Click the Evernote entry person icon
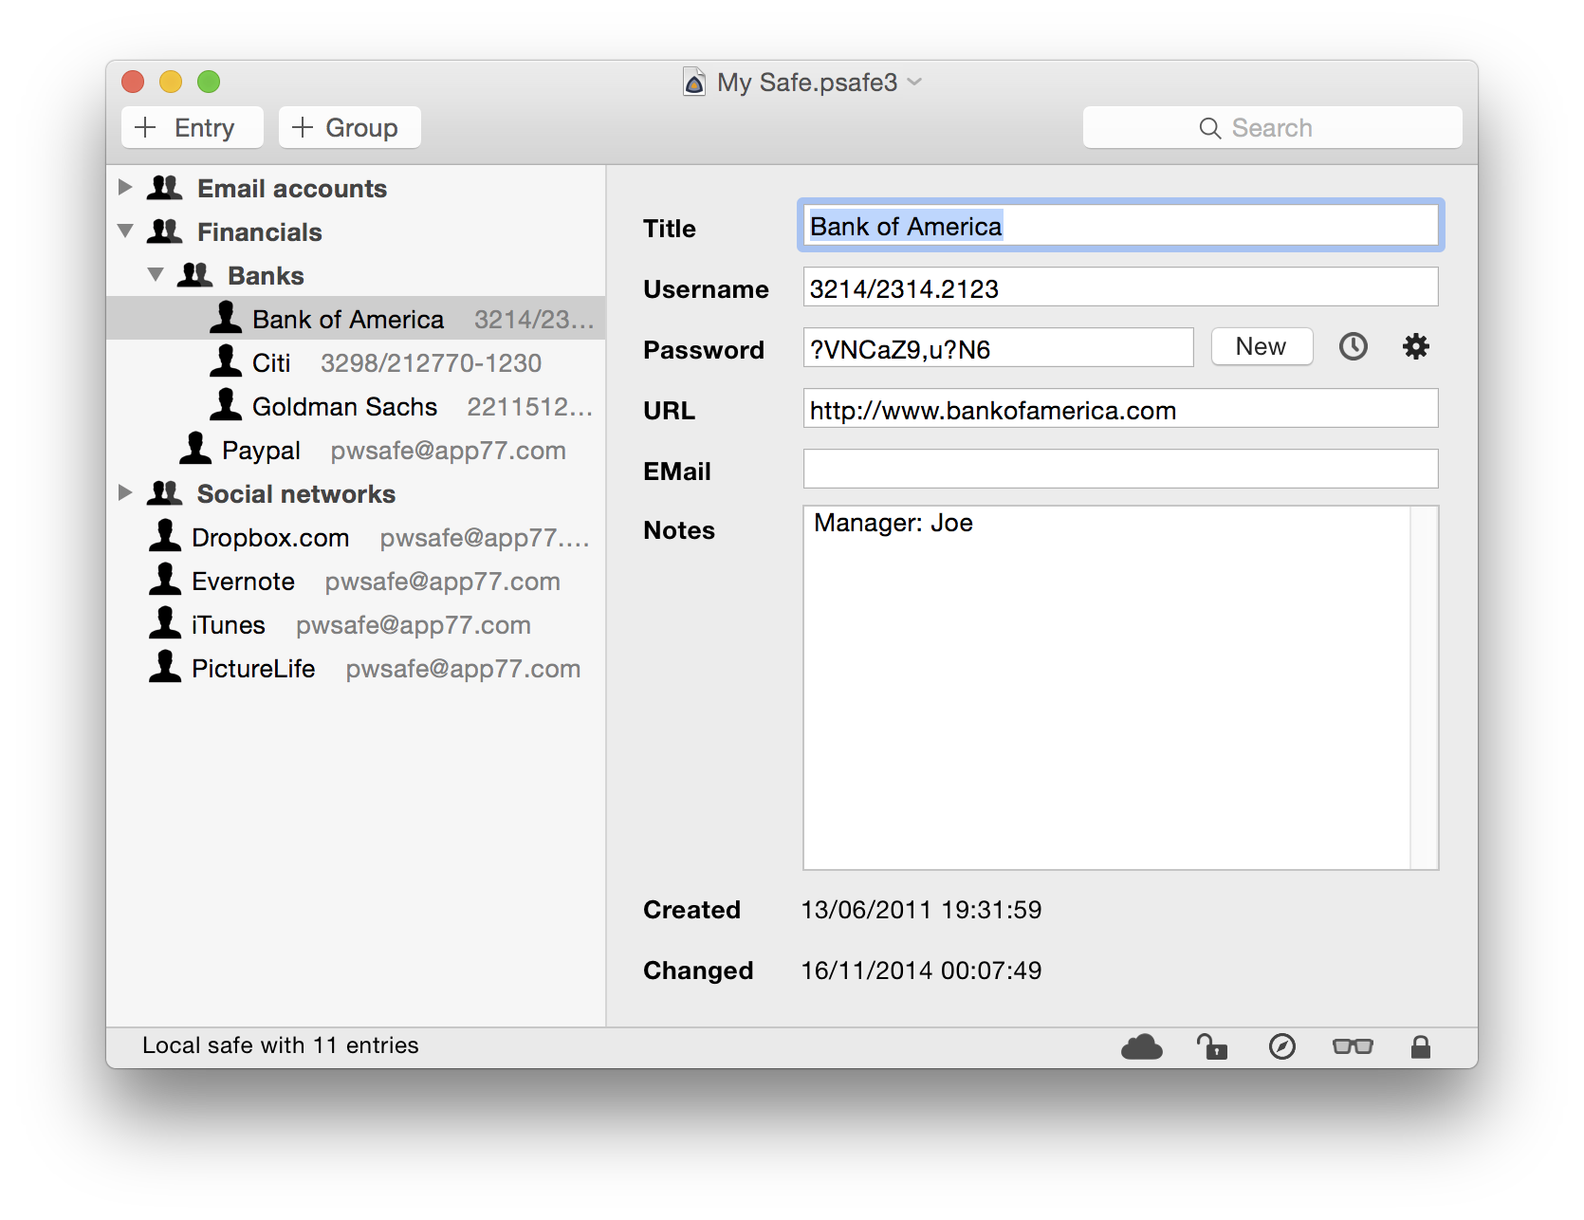Screen dimensions: 1584x1220 165,580
